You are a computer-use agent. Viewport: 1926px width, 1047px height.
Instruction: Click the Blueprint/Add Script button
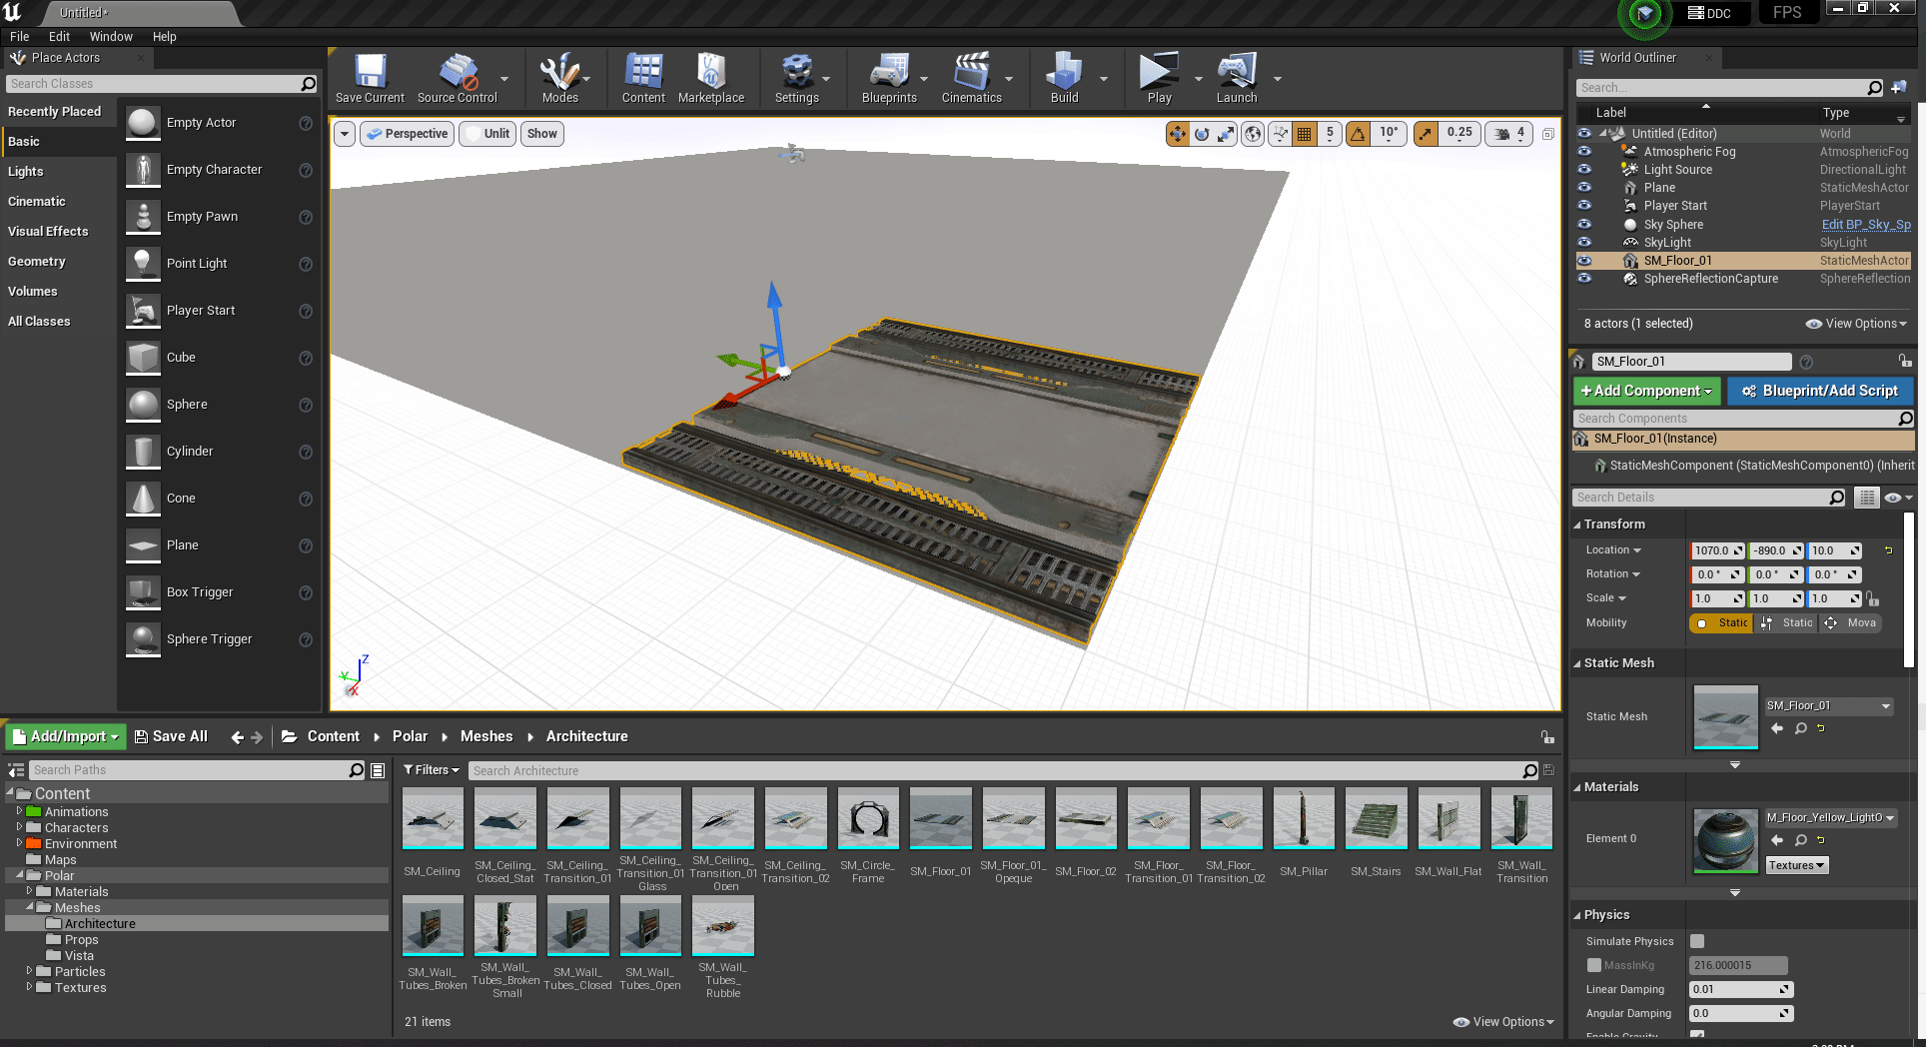(x=1820, y=391)
